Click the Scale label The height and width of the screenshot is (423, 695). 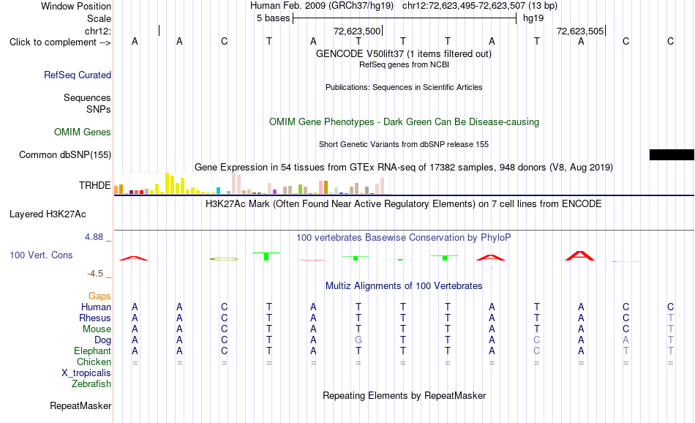point(99,18)
